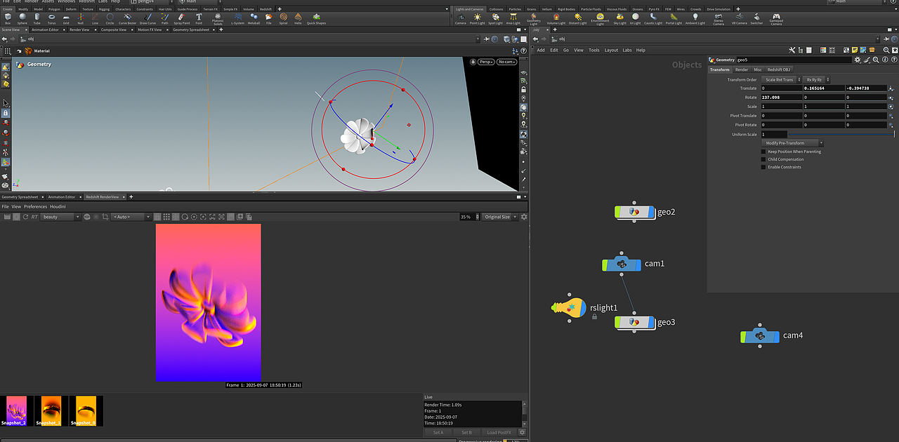Click the Load PostFX button
The image size is (899, 442).
[x=499, y=432]
